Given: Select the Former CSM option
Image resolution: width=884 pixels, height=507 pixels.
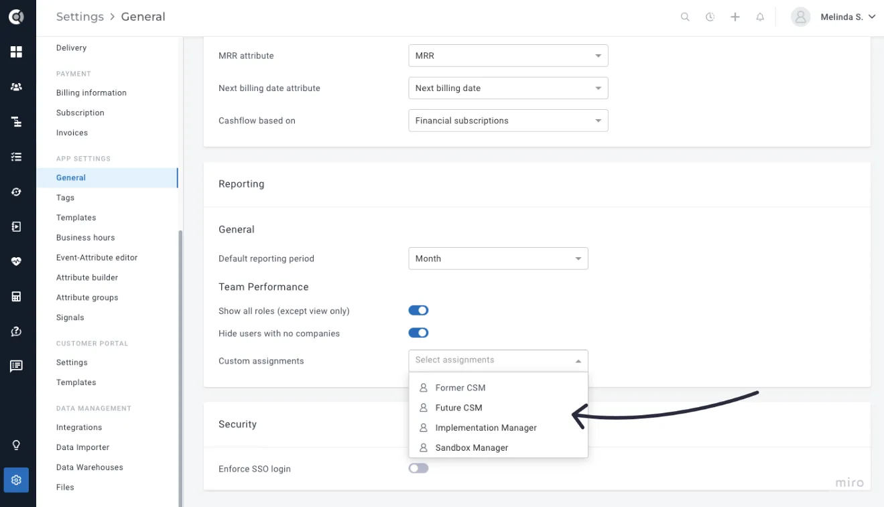Looking at the screenshot, I should [x=498, y=388].
